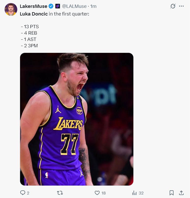Click the bold Luka Doncic name text

pos(34,14)
